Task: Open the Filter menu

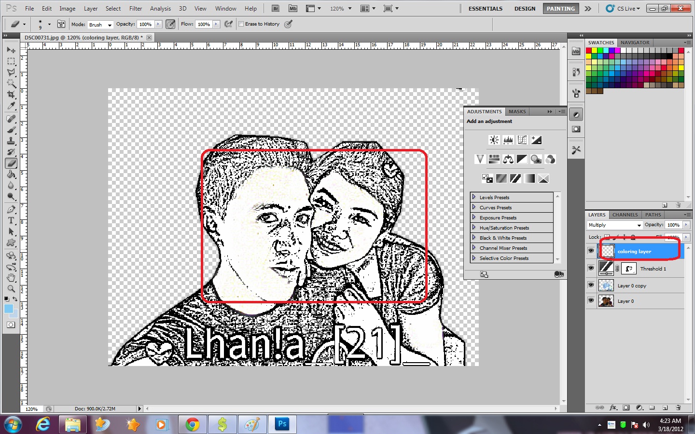Action: click(x=136, y=8)
